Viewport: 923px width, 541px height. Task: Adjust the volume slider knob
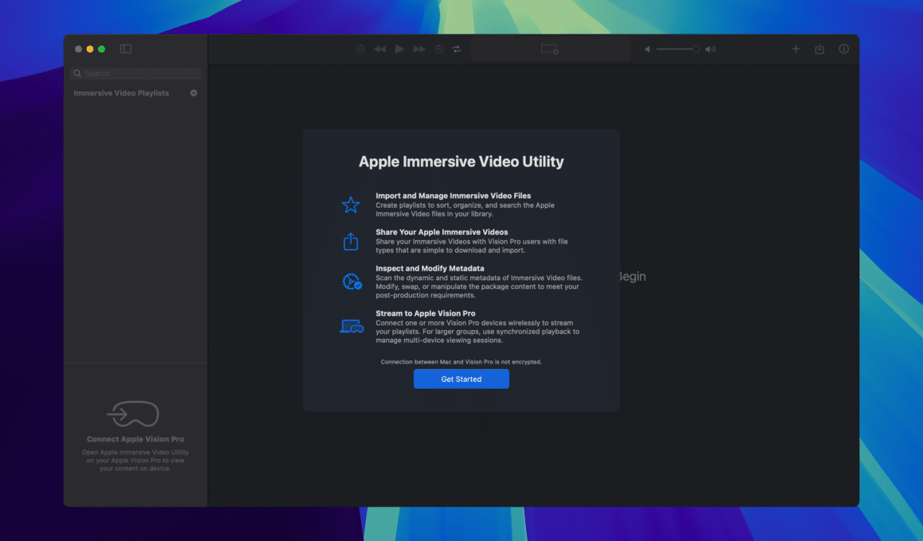coord(695,49)
